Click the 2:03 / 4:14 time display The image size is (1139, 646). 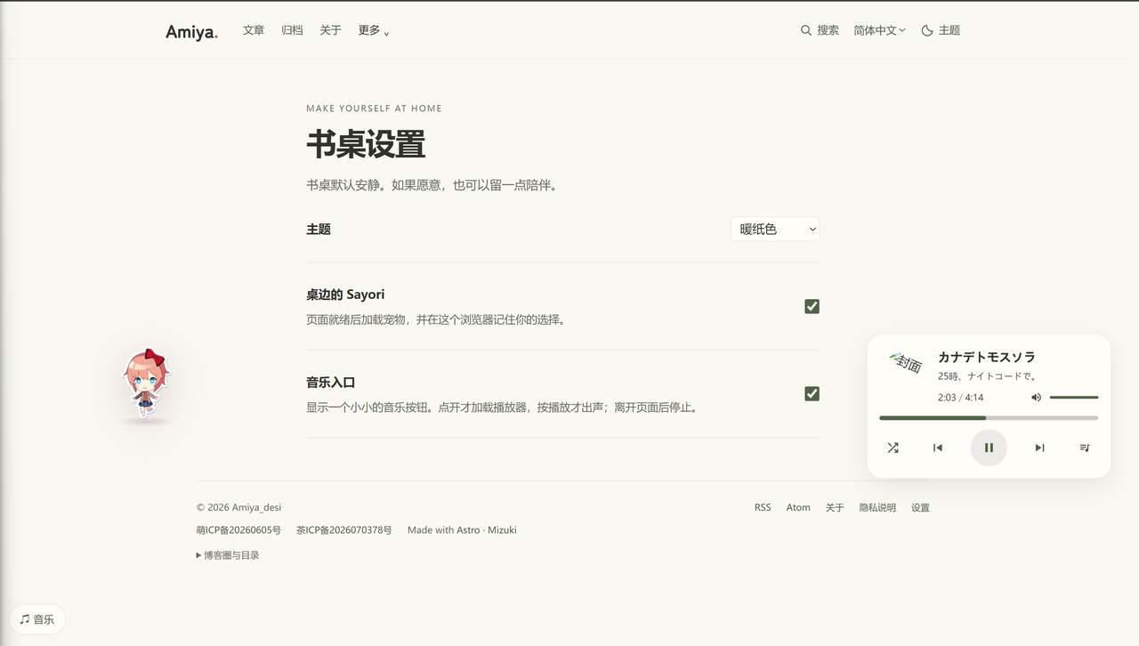(x=960, y=398)
